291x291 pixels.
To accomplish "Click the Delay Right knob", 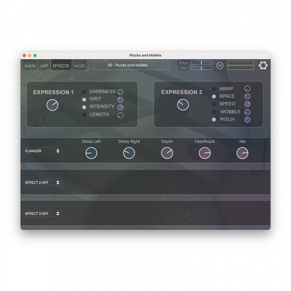I will 129,153.
